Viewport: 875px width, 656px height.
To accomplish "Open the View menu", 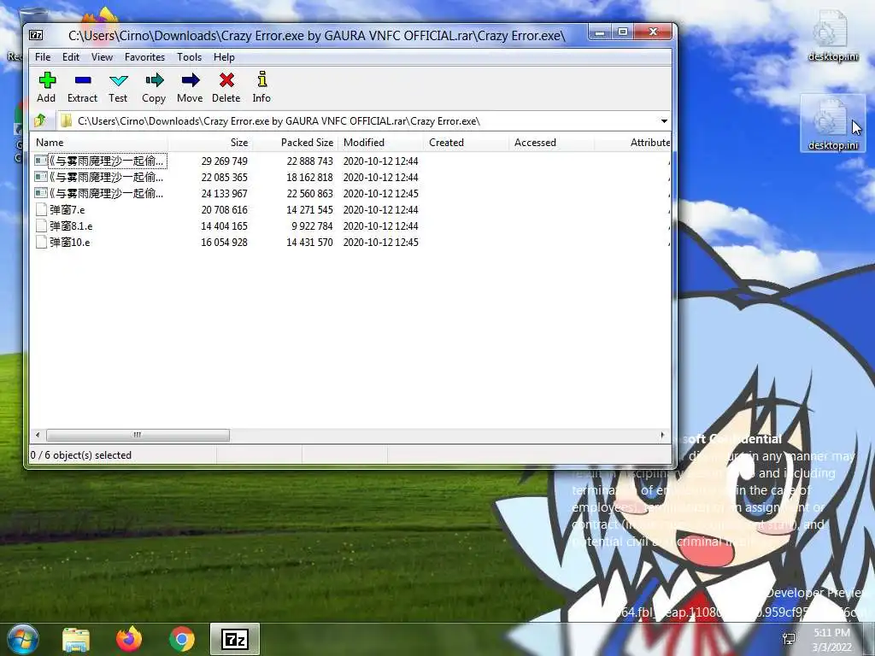I will point(103,57).
